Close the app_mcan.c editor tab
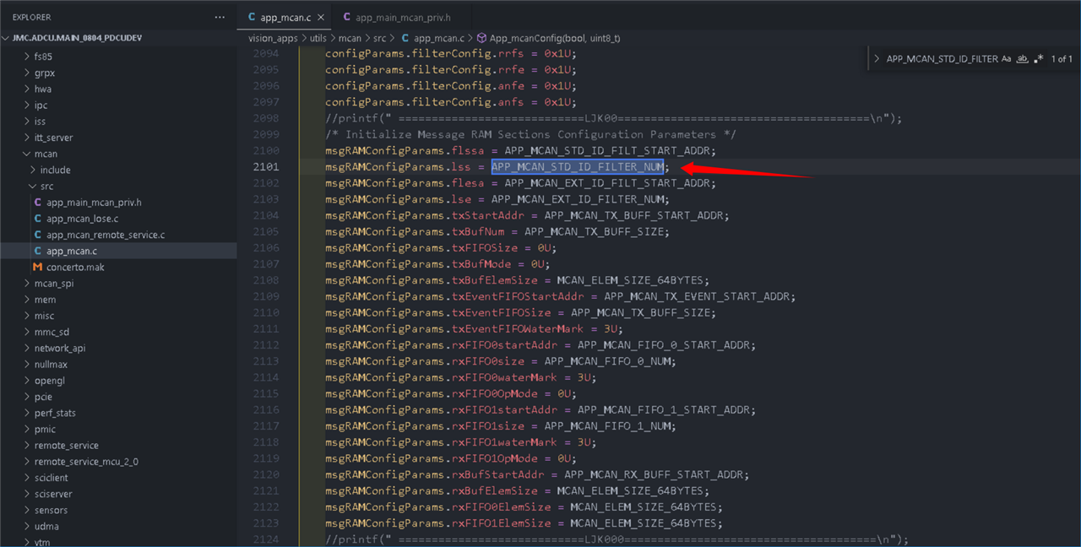 320,17
